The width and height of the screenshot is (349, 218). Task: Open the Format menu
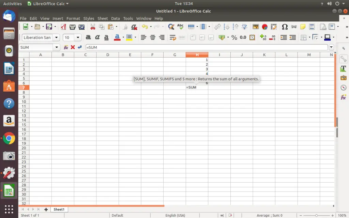pos(73,18)
